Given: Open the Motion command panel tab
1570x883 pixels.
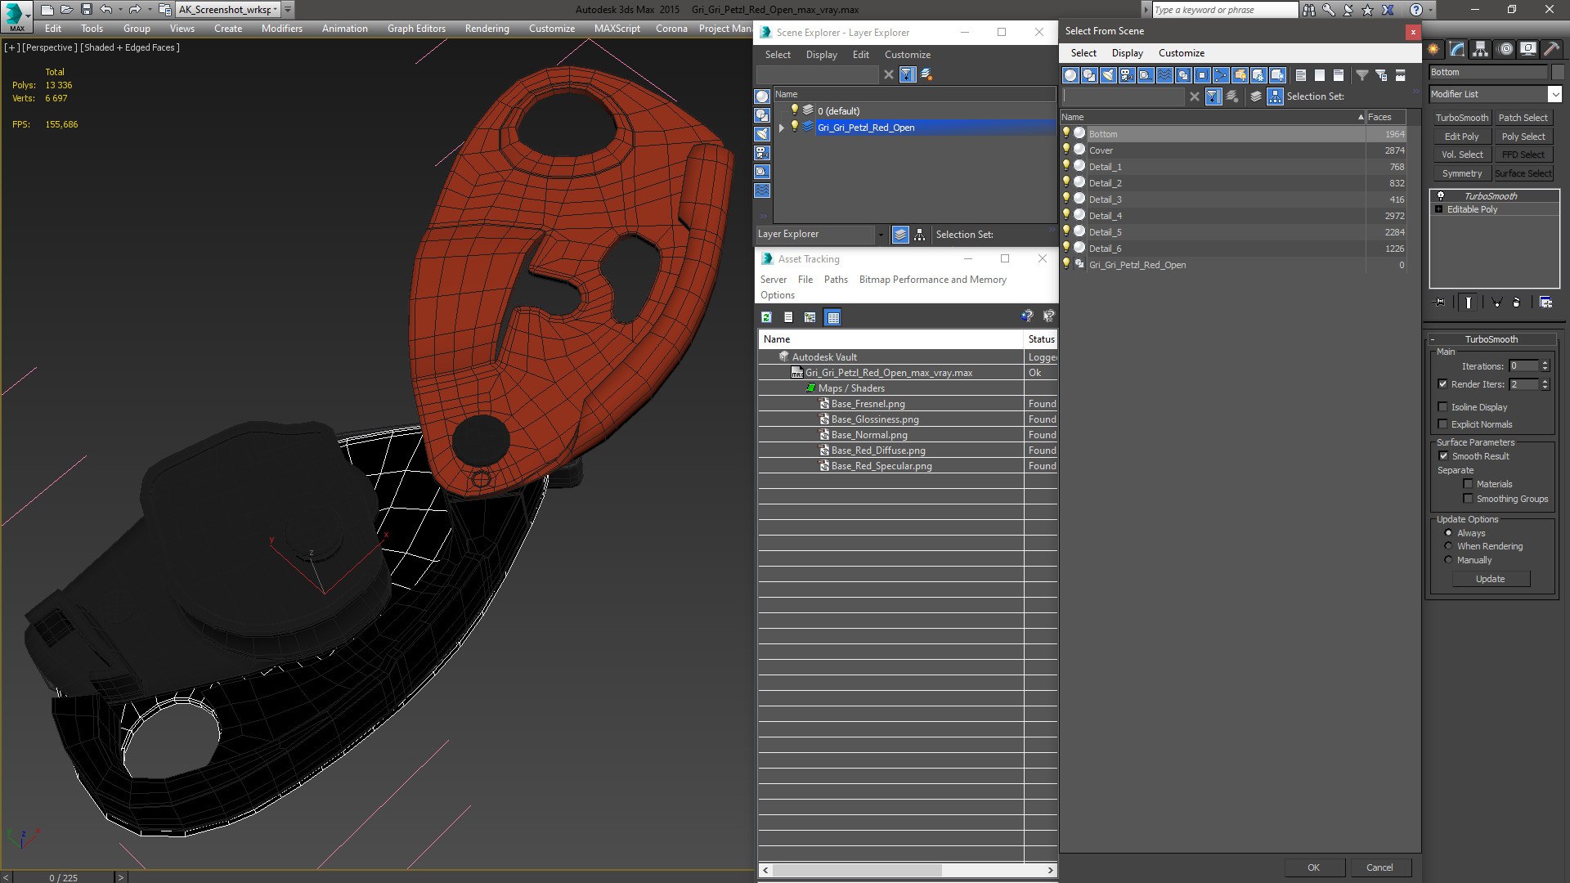Looking at the screenshot, I should [1505, 49].
